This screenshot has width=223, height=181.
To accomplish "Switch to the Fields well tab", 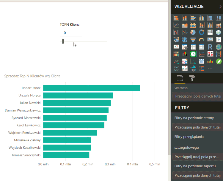I will (179, 78).
